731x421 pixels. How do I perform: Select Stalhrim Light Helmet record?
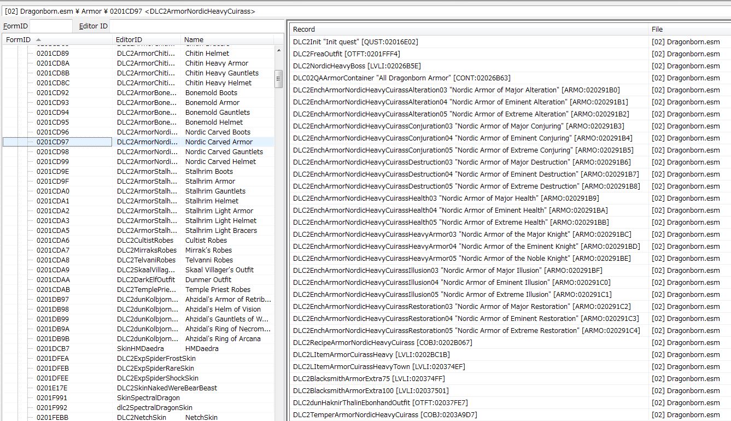(138, 221)
